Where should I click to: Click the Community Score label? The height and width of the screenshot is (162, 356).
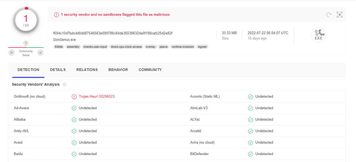point(26,53)
